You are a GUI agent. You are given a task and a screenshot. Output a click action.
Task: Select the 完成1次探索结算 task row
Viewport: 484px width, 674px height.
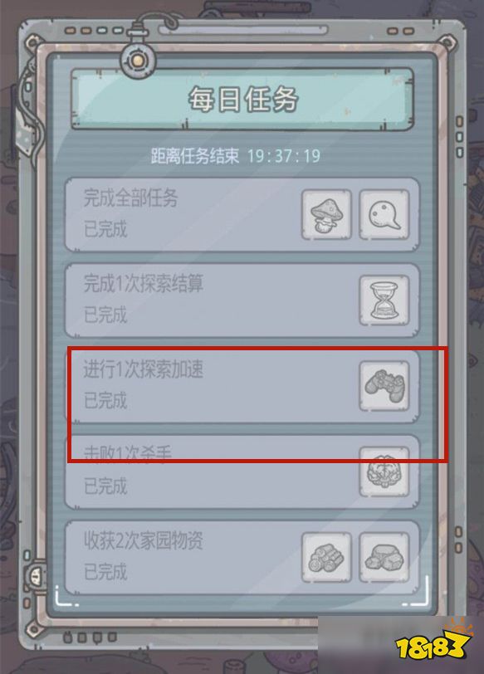tap(242, 300)
